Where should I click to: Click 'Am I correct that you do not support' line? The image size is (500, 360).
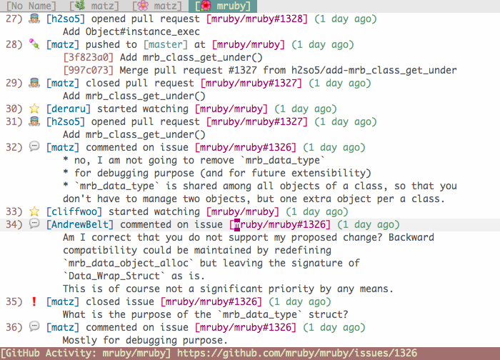249,238
